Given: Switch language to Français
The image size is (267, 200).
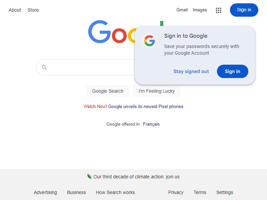Looking at the screenshot, I should click(x=151, y=124).
